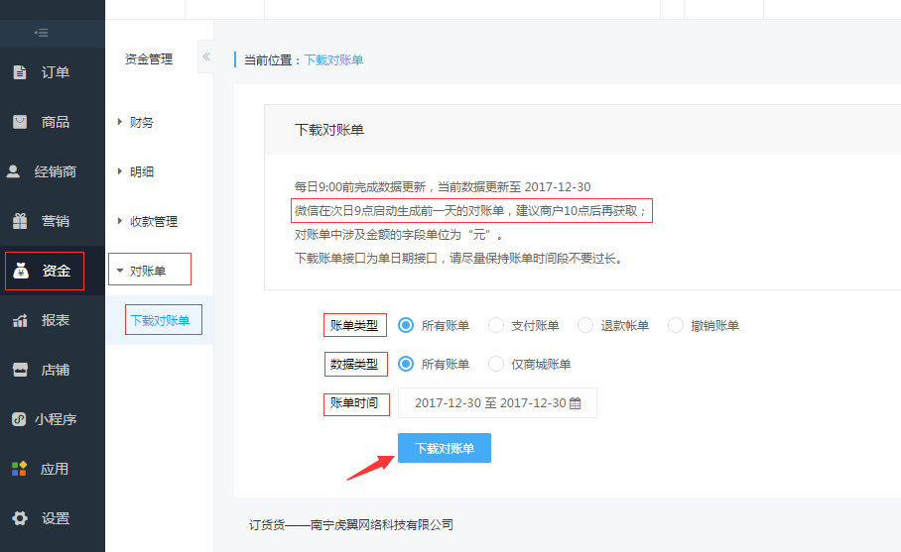Select 撤销账单 radio option
The image size is (901, 552).
click(676, 325)
